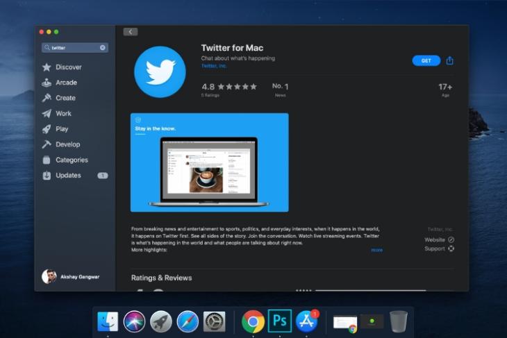Open the Stay in the know screenshot
The height and width of the screenshot is (338, 507).
tap(210, 162)
